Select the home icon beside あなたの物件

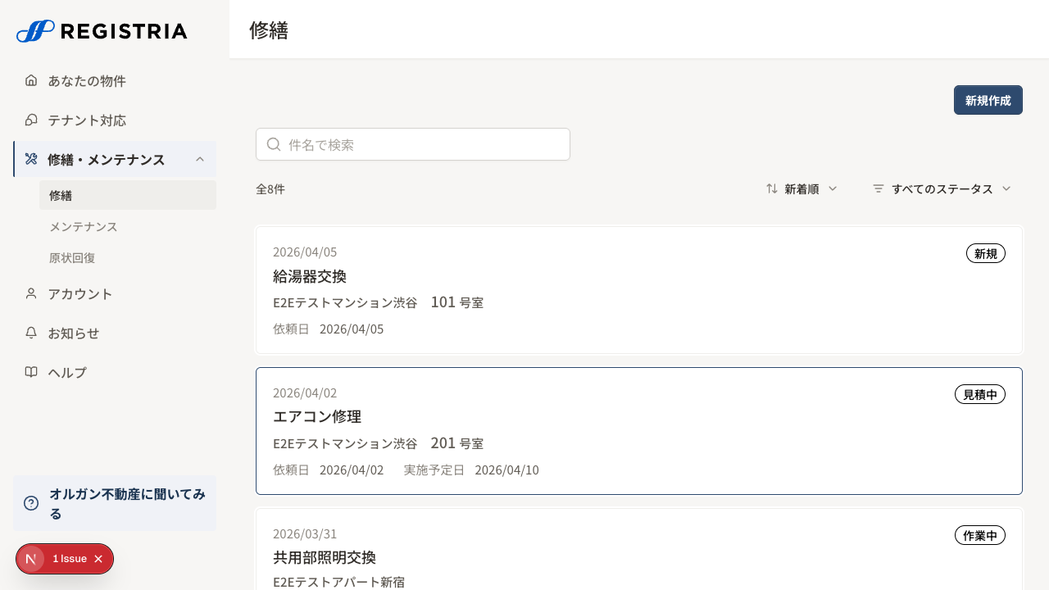30,80
